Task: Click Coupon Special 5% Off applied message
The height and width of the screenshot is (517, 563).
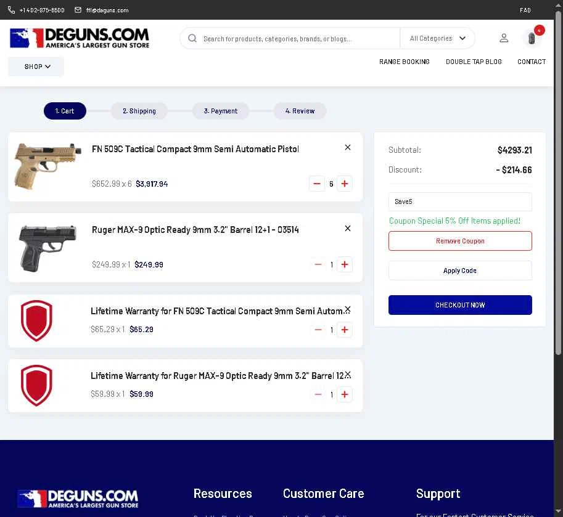Action: click(x=454, y=221)
